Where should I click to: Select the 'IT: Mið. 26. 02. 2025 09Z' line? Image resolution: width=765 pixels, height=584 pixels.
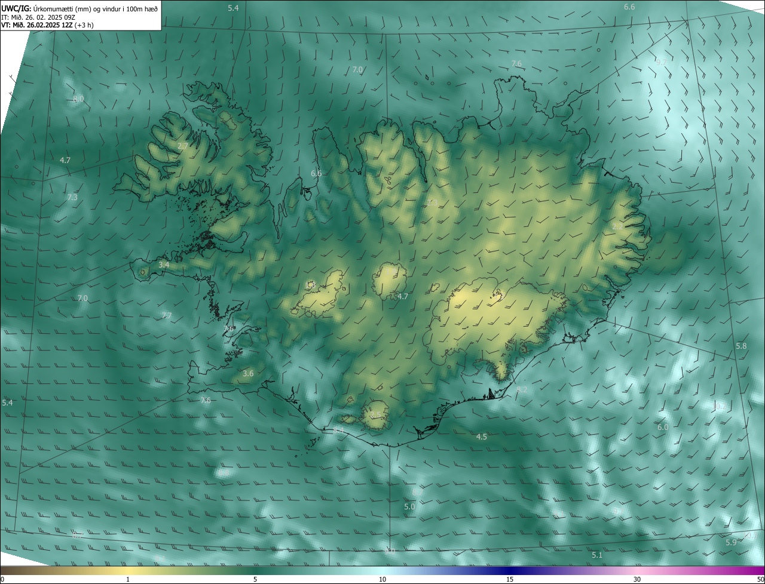[x=38, y=17]
